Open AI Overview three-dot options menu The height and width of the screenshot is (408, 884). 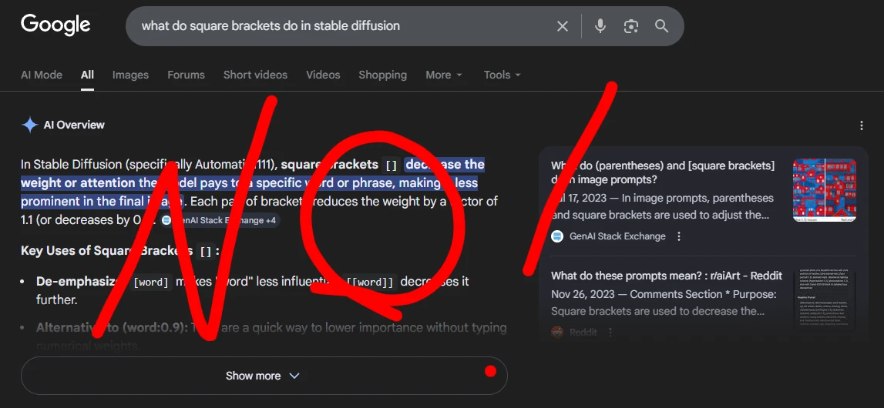862,125
